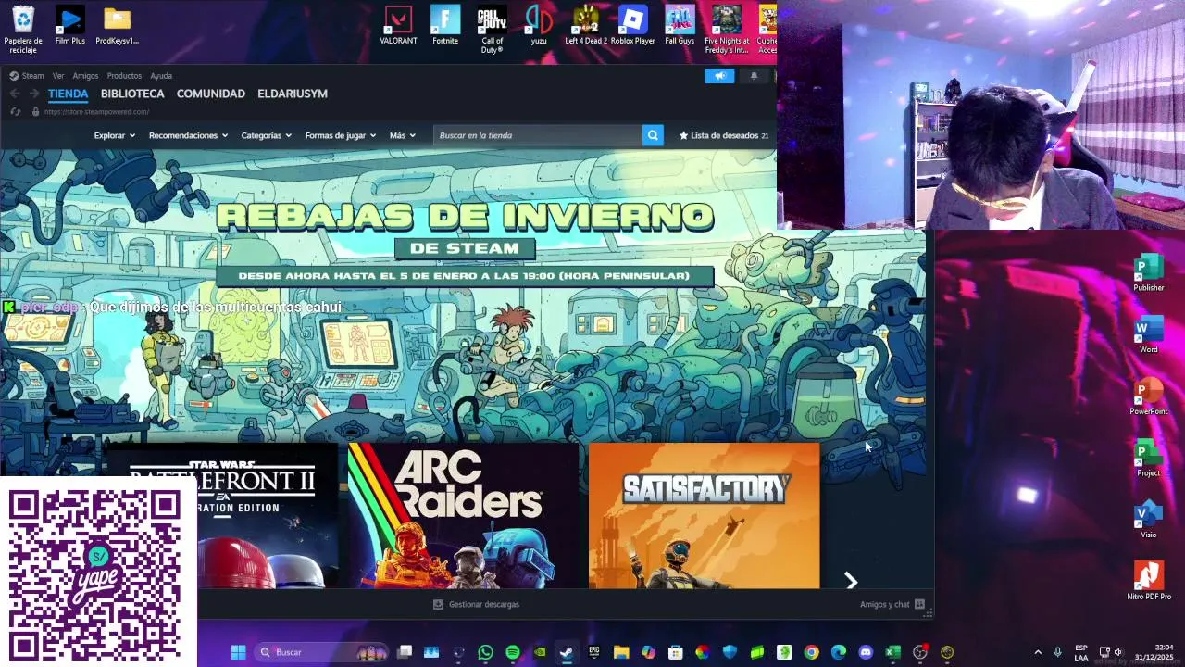Open the Steam announcements megaphone icon
1185x667 pixels.
(x=719, y=76)
